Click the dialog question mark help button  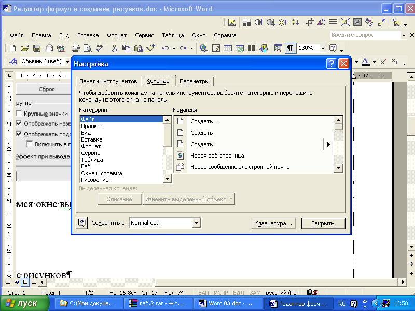click(331, 64)
